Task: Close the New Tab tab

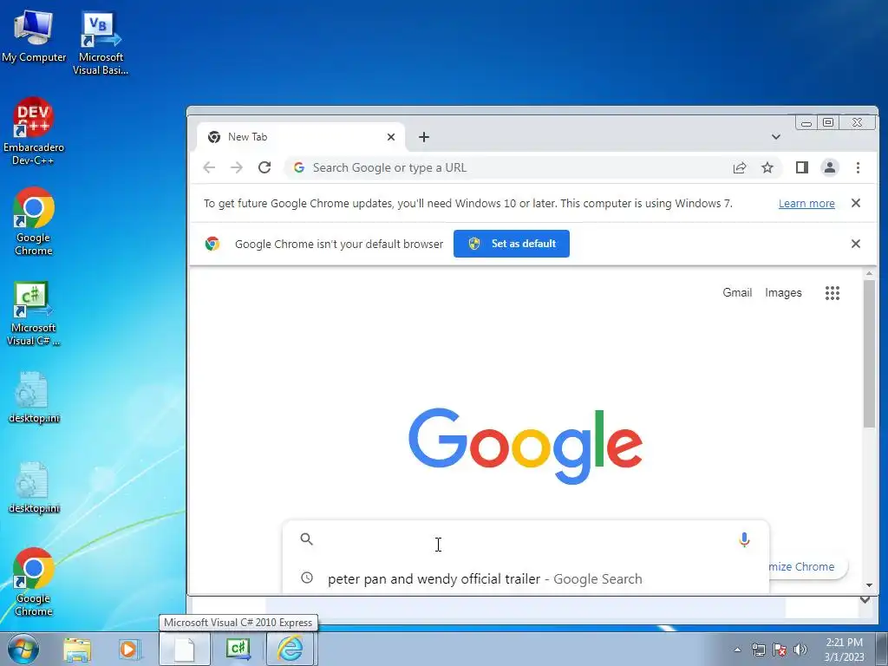Action: point(391,137)
